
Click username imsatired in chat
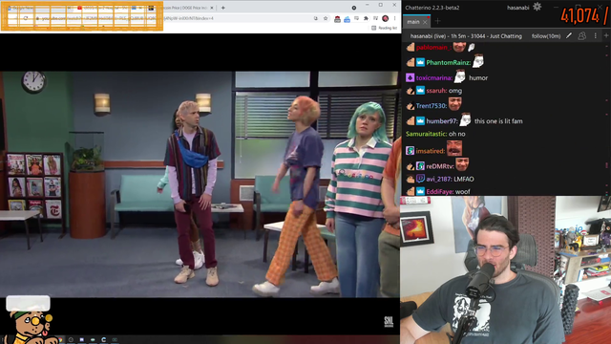pyautogui.click(x=431, y=151)
